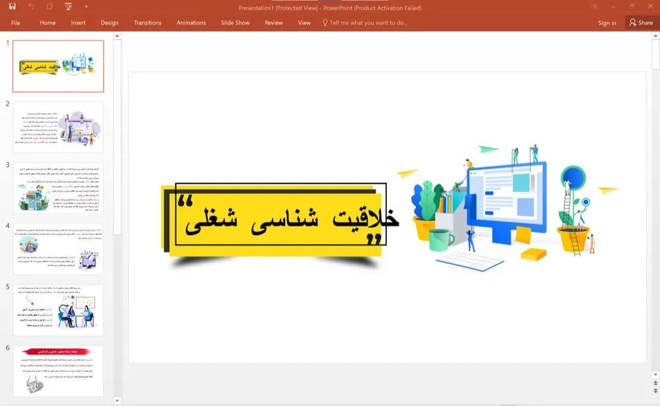
Task: Close the PowerPoint window
Action: click(x=650, y=7)
